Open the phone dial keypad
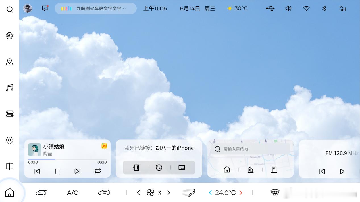The height and width of the screenshot is (202, 360). 182,167
